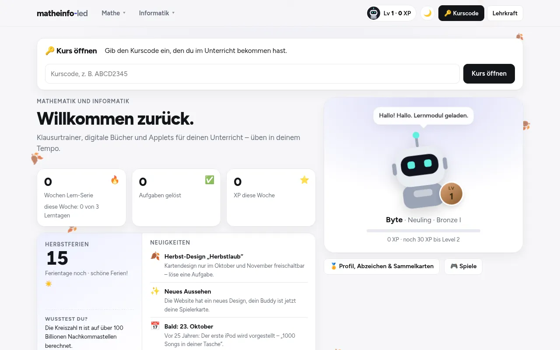Screen dimensions: 560x350
Task: Click the Wusstest du? pi fact text
Action: pos(85,336)
